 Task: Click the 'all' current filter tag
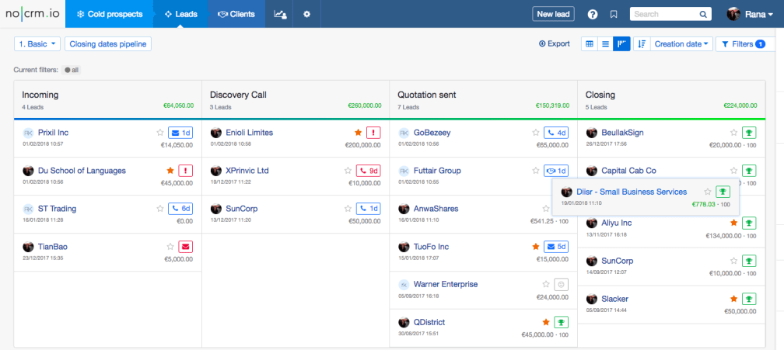[x=72, y=71]
